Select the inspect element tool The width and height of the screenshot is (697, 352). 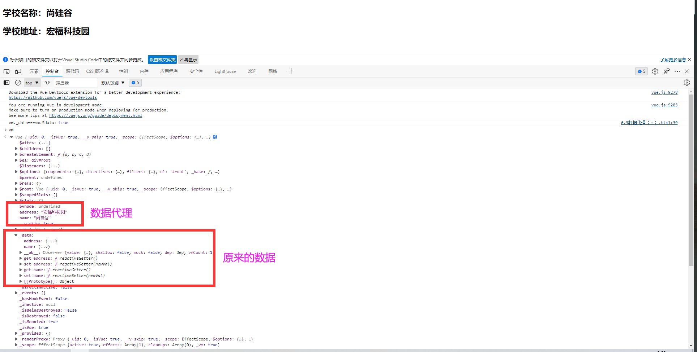coord(6,71)
